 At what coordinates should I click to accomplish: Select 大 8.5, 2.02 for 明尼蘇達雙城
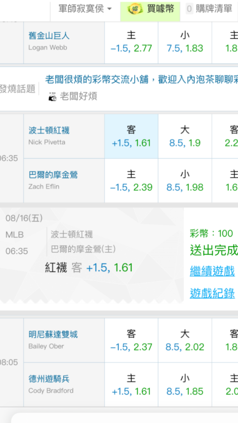pos(185,341)
